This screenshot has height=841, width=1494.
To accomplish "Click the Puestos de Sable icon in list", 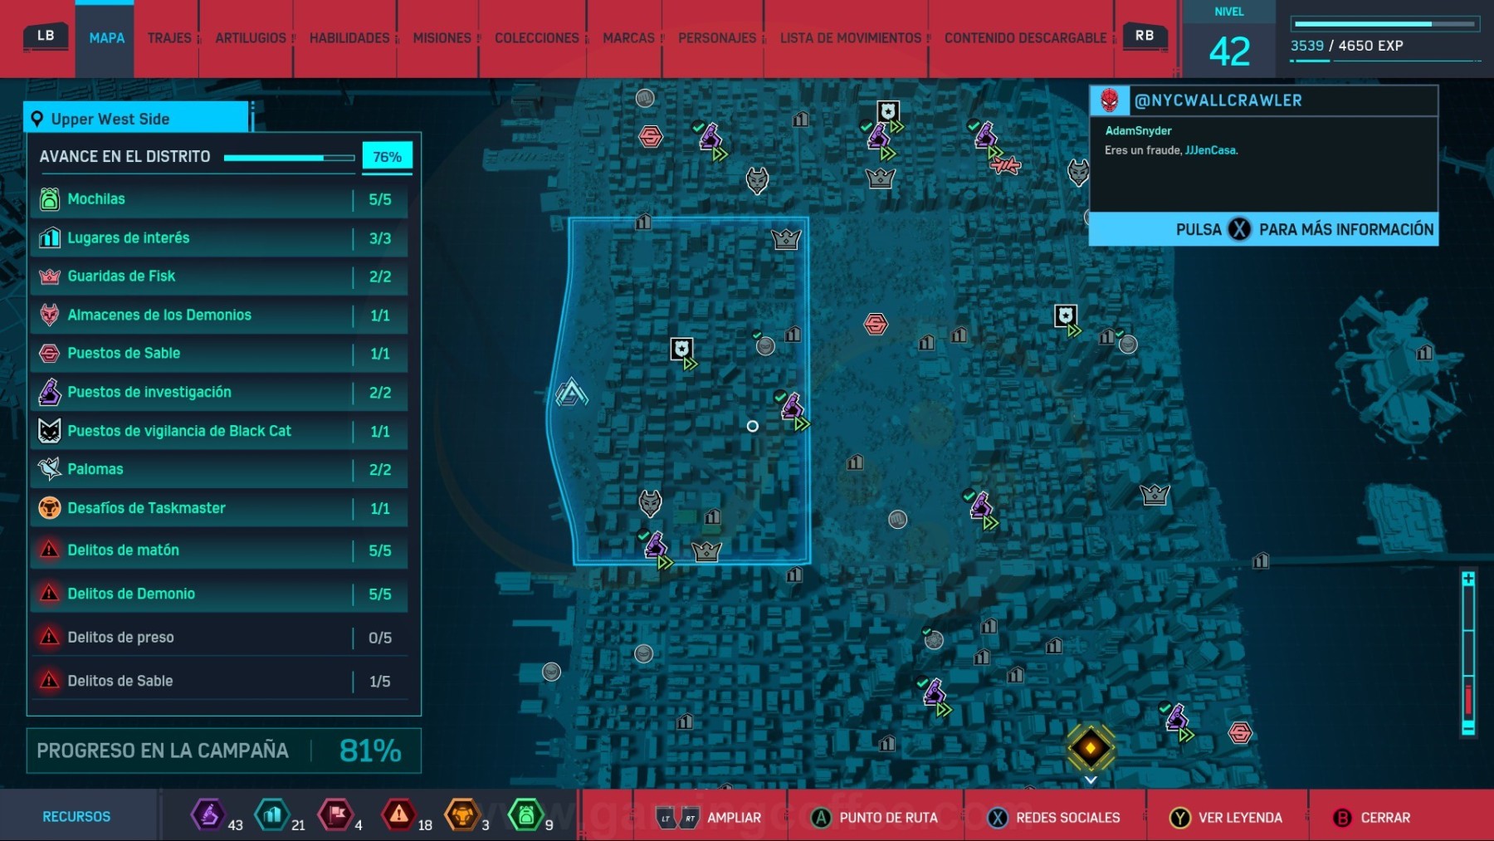I will [x=50, y=354].
